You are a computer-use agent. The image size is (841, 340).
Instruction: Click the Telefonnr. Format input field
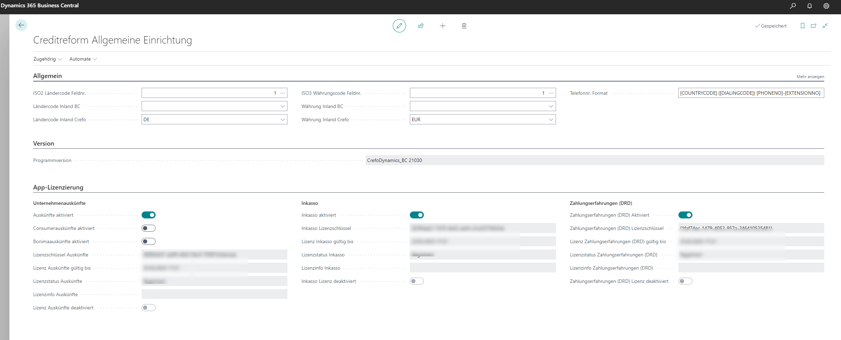751,93
